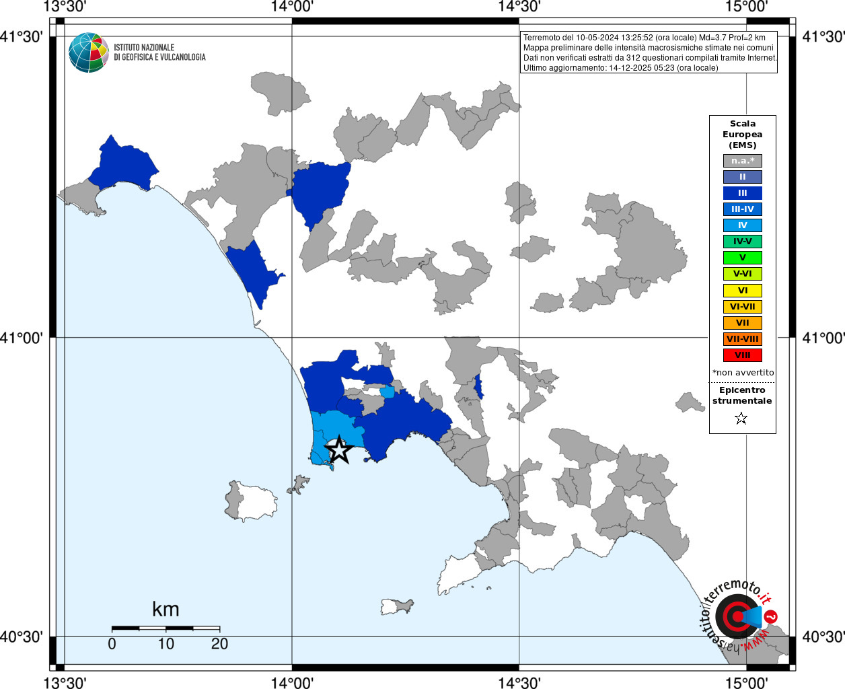The width and height of the screenshot is (845, 689).
Task: Select the VII orange legend swatch
Action: 743,323
